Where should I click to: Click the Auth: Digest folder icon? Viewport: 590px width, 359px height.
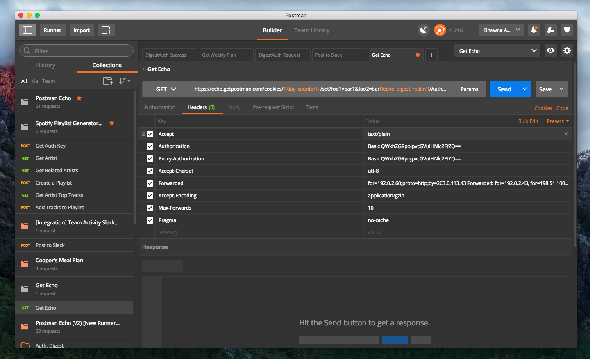coord(25,345)
